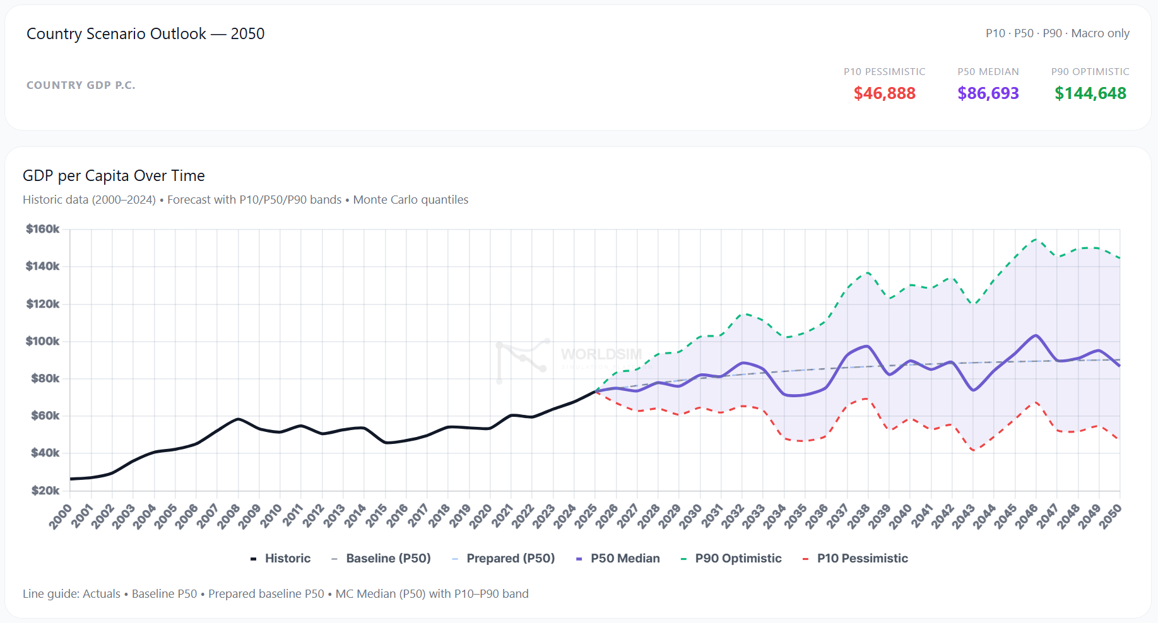Click the $160k y-axis label

(43, 229)
